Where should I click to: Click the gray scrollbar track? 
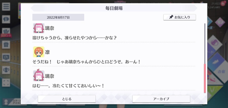click(x=205, y=43)
